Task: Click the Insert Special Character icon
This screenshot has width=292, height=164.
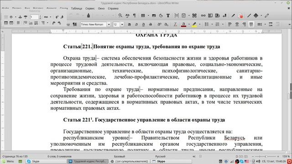Action: (194, 15)
